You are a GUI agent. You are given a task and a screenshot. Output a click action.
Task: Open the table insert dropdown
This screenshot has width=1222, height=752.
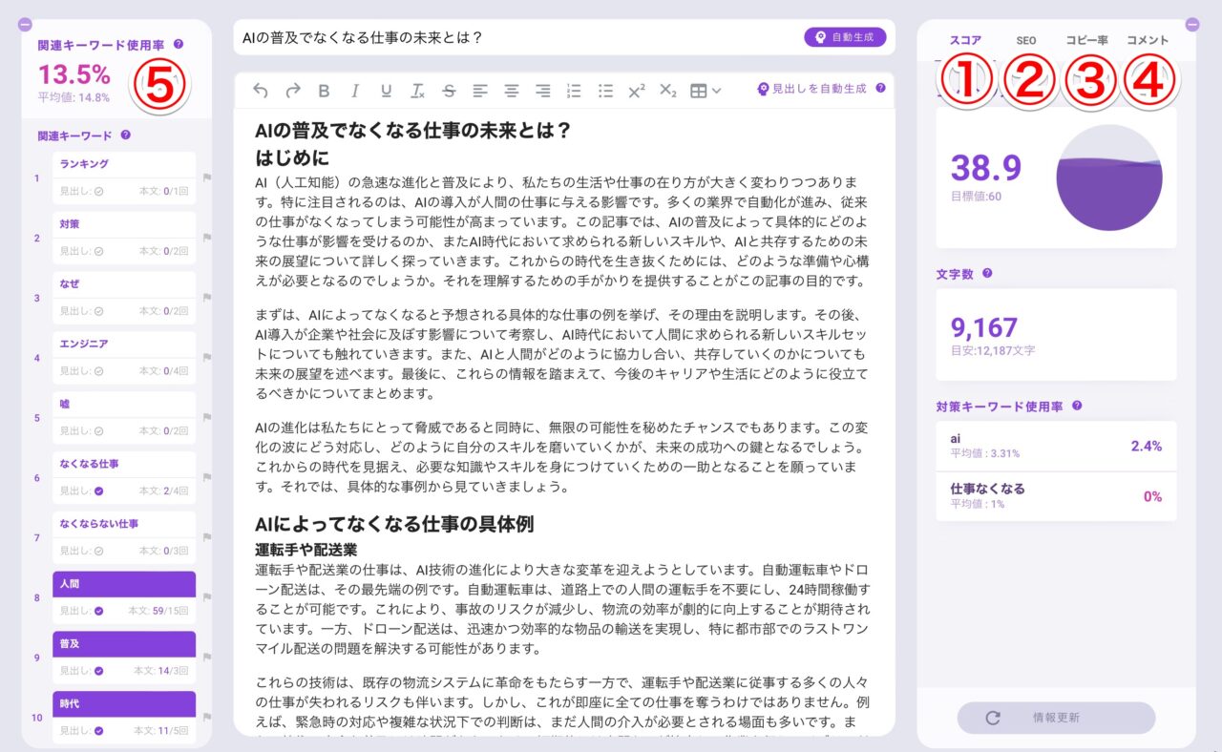tap(705, 91)
